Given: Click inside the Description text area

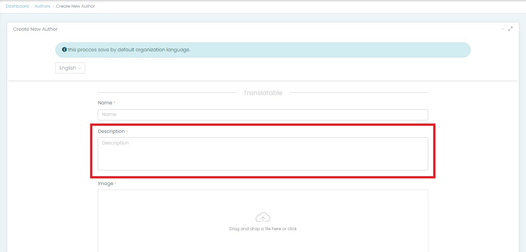Looking at the screenshot, I should pyautogui.click(x=263, y=154).
